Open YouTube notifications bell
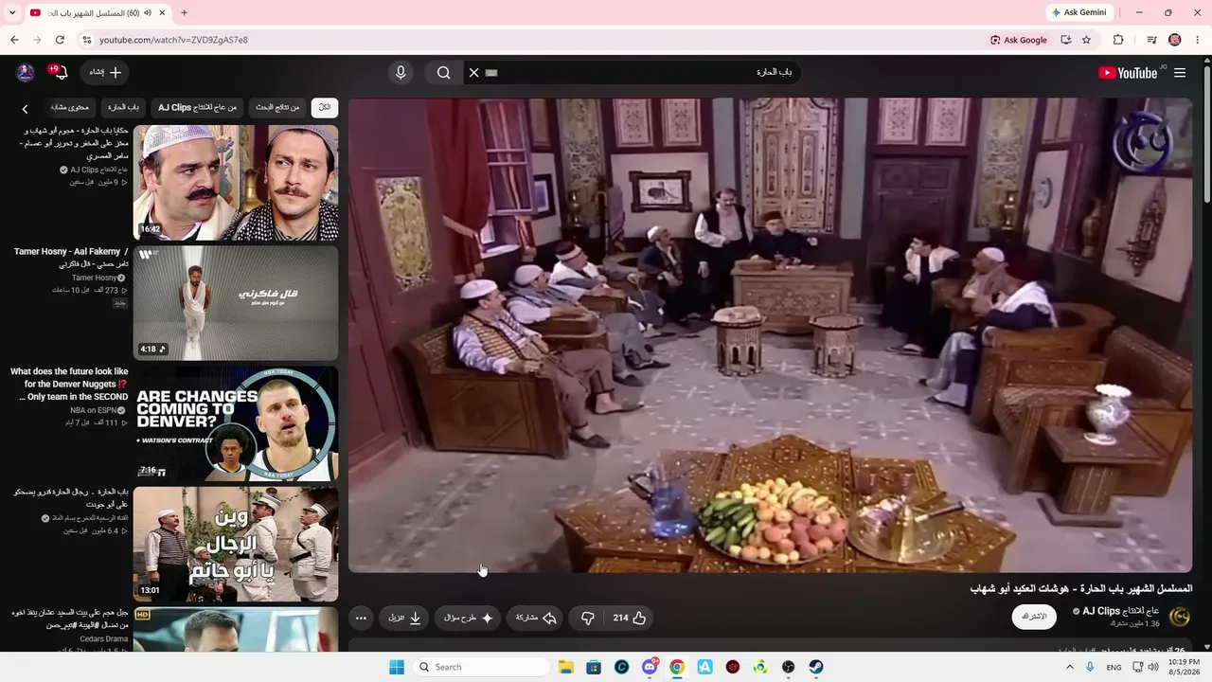Image resolution: width=1212 pixels, height=682 pixels. click(x=61, y=73)
